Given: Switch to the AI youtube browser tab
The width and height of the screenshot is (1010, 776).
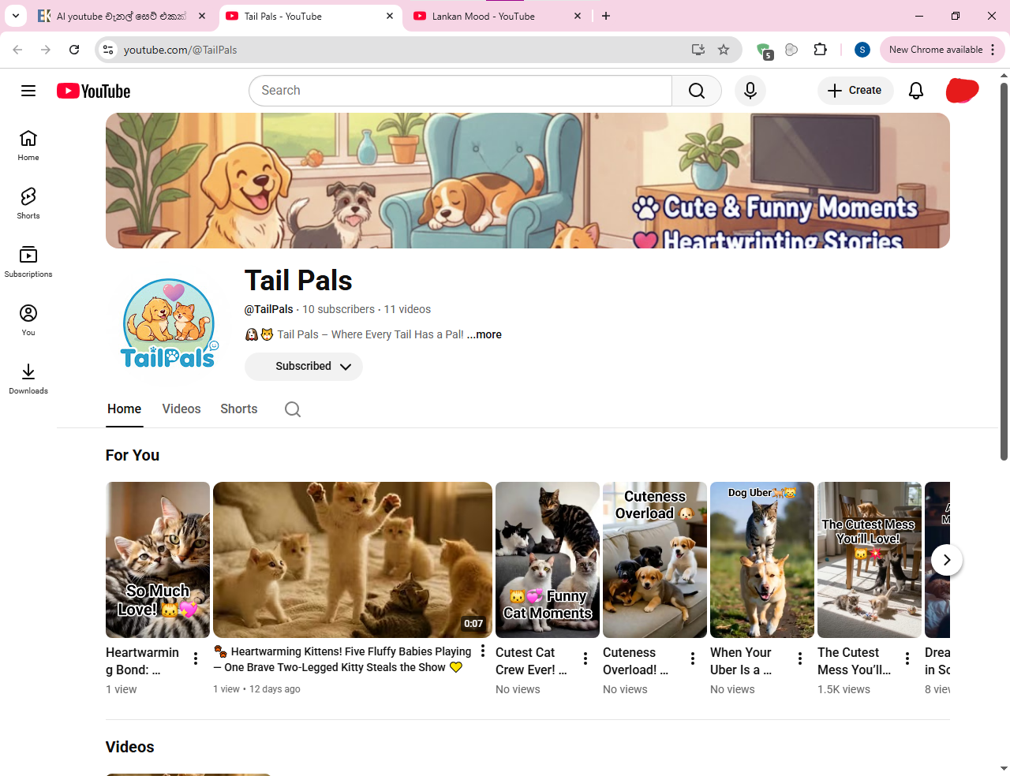Looking at the screenshot, I should 122,16.
